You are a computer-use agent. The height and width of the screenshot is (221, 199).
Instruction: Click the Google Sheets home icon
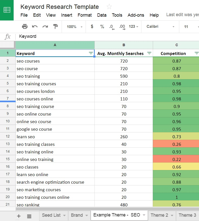[7, 10]
